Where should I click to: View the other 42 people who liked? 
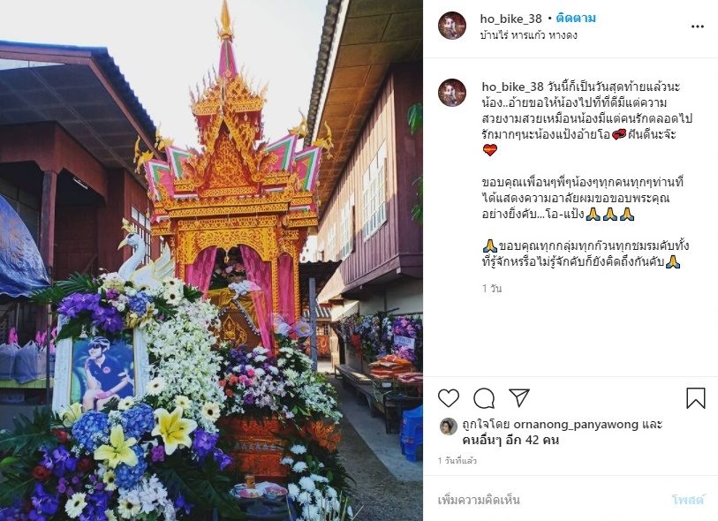pos(510,440)
